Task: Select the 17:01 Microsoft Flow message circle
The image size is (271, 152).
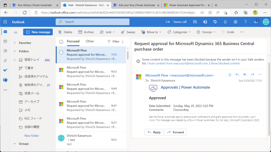Action: pyautogui.click(x=61, y=52)
